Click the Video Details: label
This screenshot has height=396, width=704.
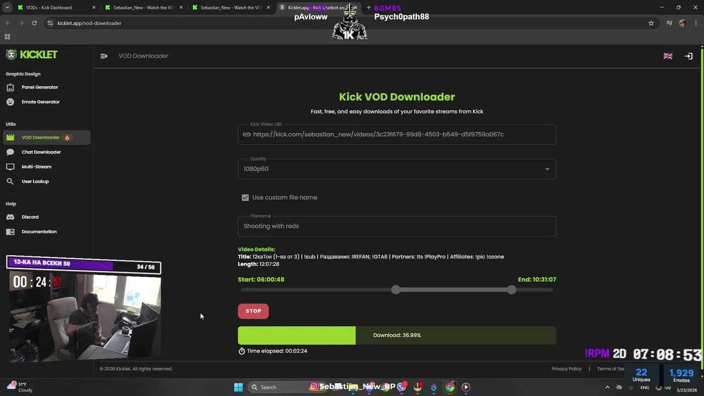[256, 250]
